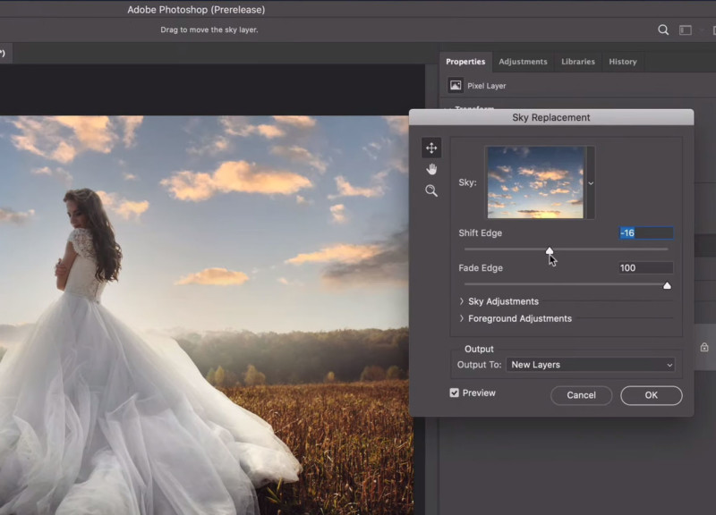The image size is (716, 515).
Task: Open the Output To dropdown
Action: (x=590, y=365)
